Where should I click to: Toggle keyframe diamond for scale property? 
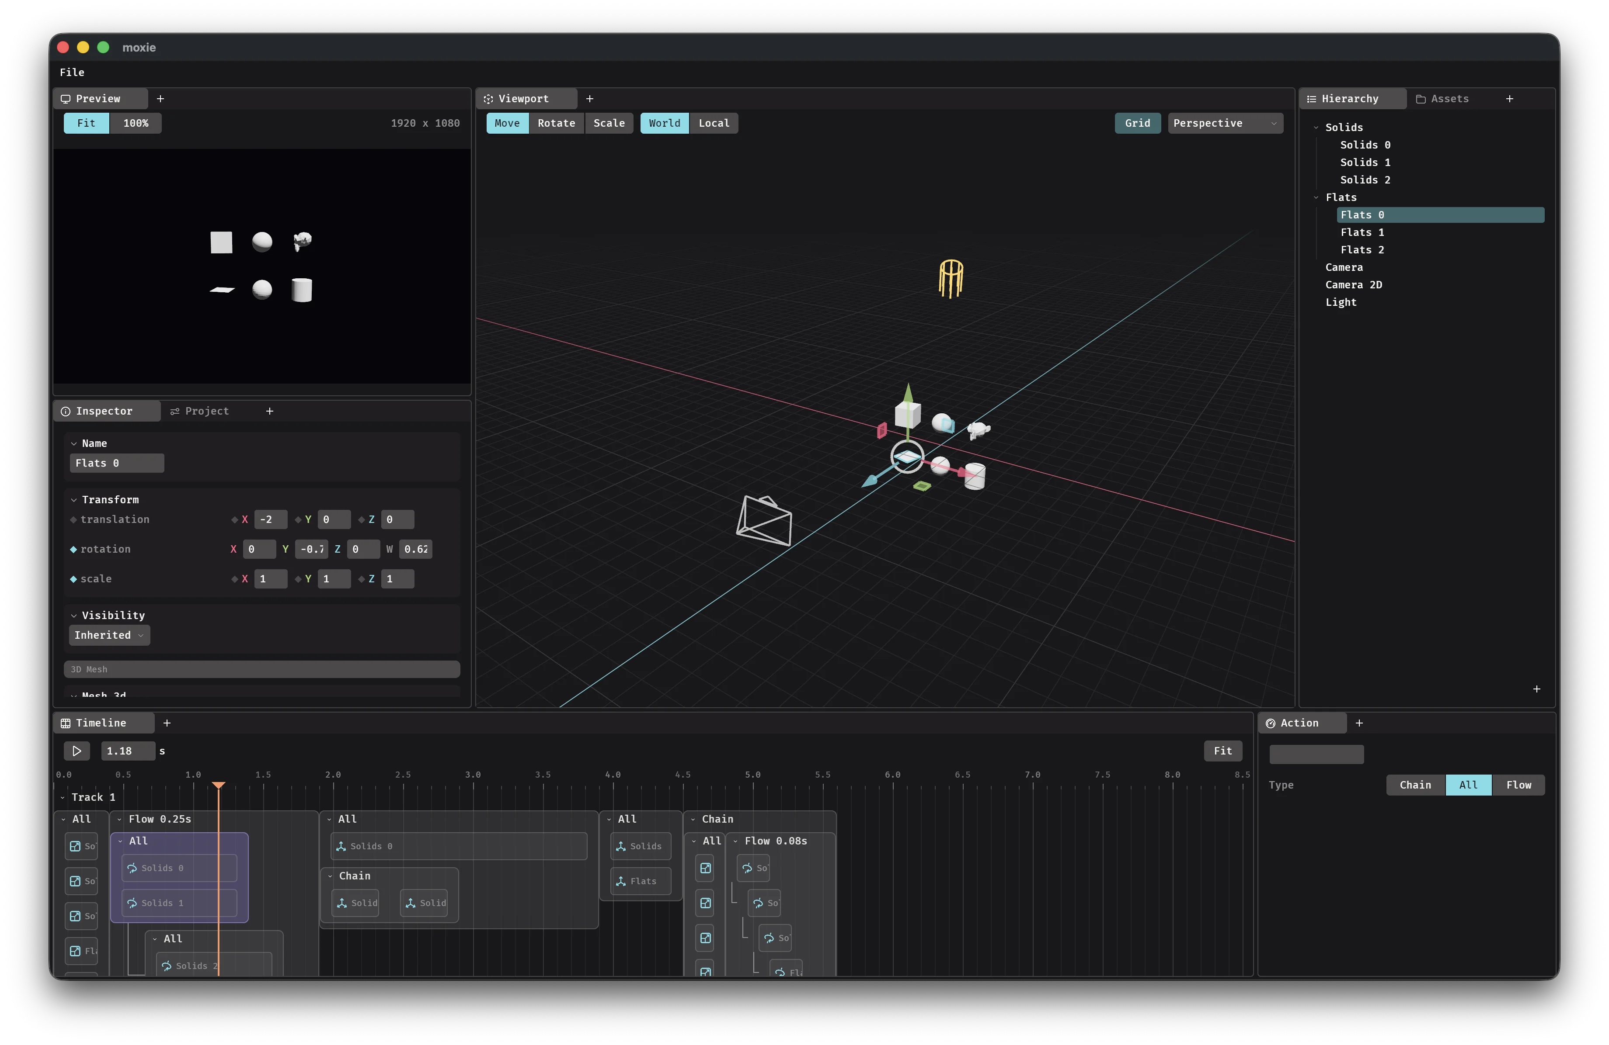click(73, 580)
